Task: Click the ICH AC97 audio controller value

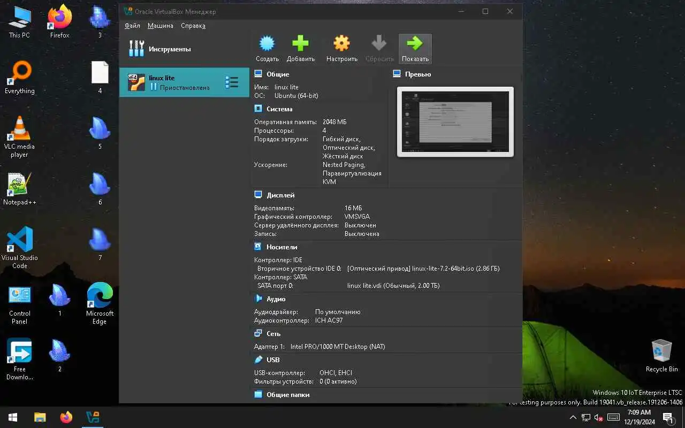Action: pos(329,320)
